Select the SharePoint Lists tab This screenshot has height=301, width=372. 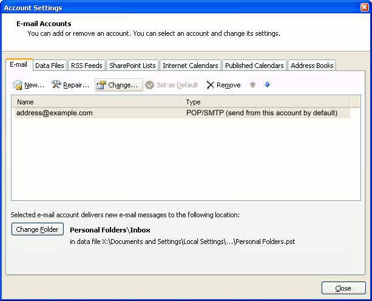[x=132, y=66]
